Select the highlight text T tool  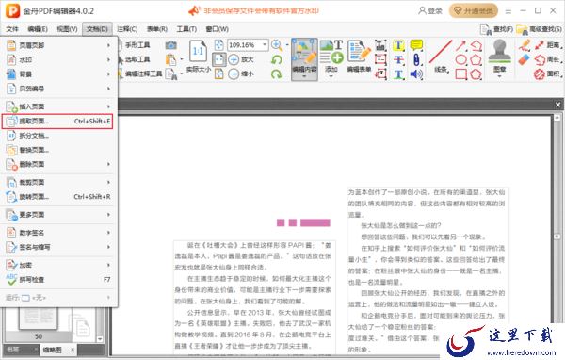(398, 45)
